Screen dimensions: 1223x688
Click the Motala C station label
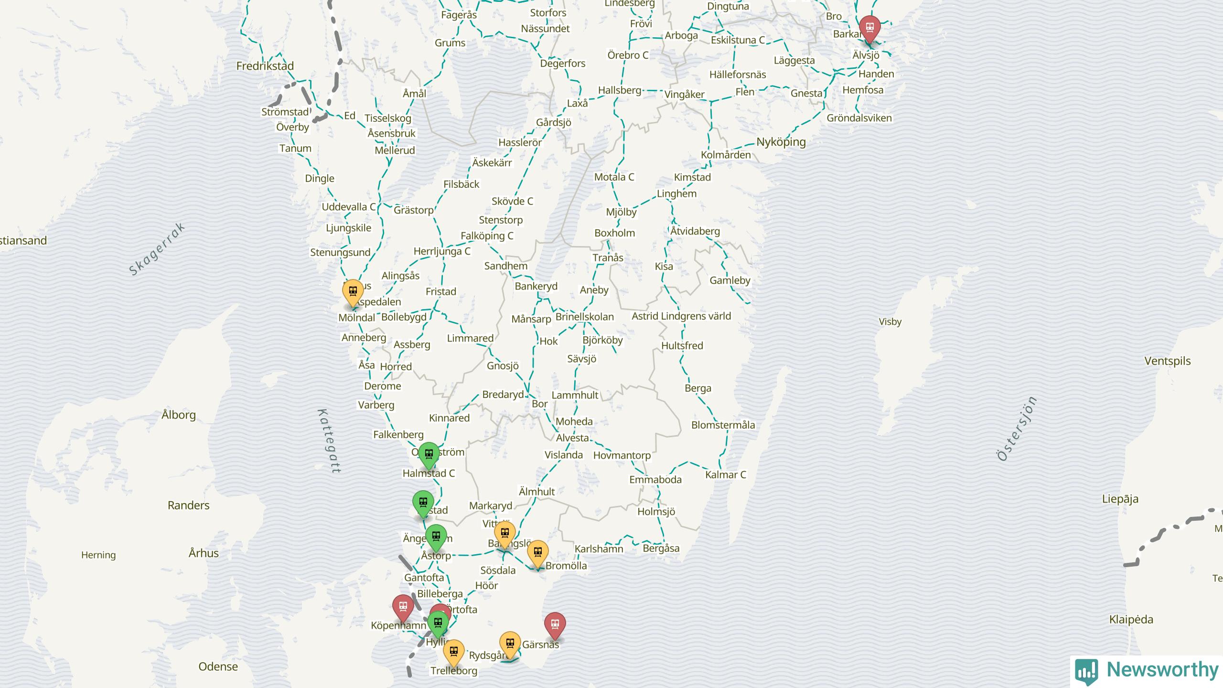(x=614, y=177)
